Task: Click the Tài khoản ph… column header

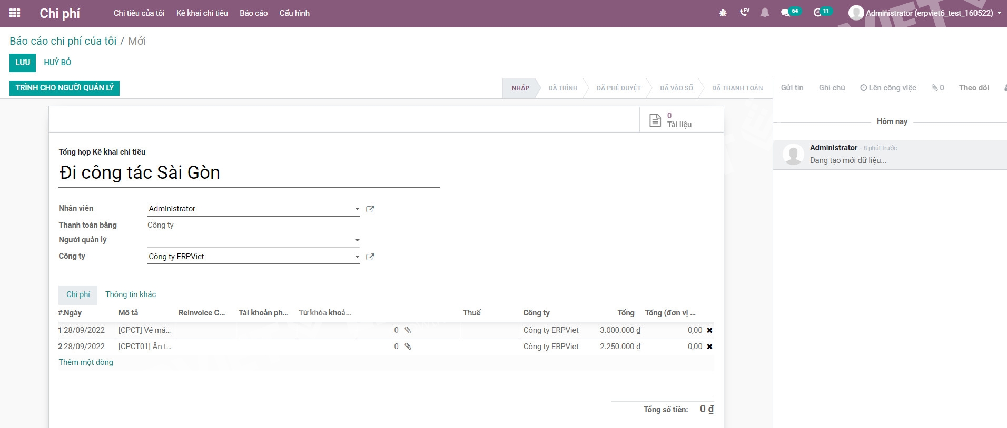Action: coord(263,313)
